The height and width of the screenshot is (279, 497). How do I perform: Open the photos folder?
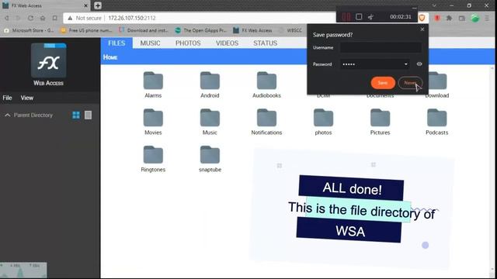(323, 122)
